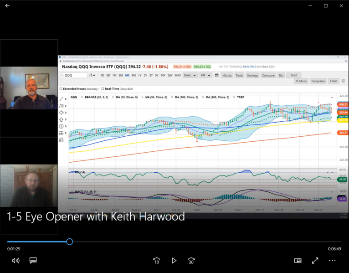The image size is (349, 273).
Task: Switch to the 5Y time range
Action: point(157,76)
